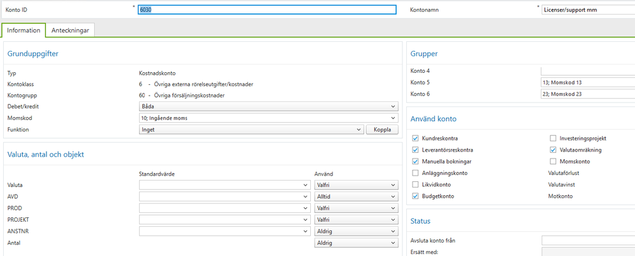
Task: Enable the Investeringsprojekt checkbox
Action: click(x=552, y=138)
